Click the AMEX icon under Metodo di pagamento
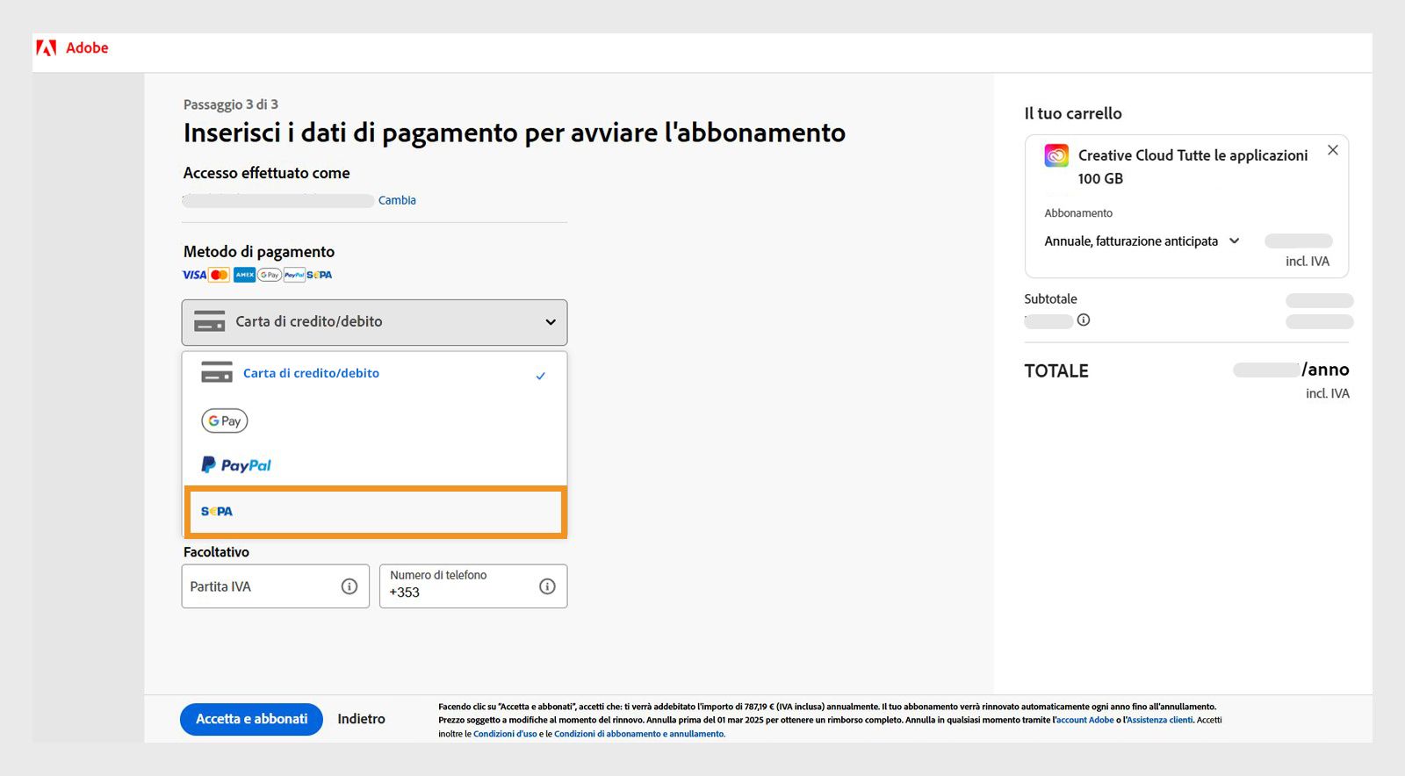This screenshot has width=1405, height=776. click(244, 275)
